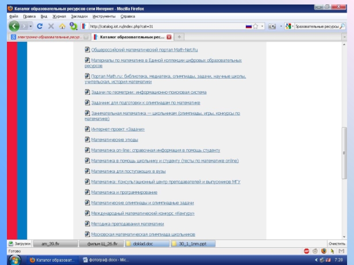
Task: Open the dropdown next to the camera icon
Action: click(x=281, y=26)
